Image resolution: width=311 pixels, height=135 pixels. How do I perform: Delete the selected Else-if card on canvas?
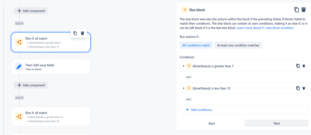tap(82, 33)
